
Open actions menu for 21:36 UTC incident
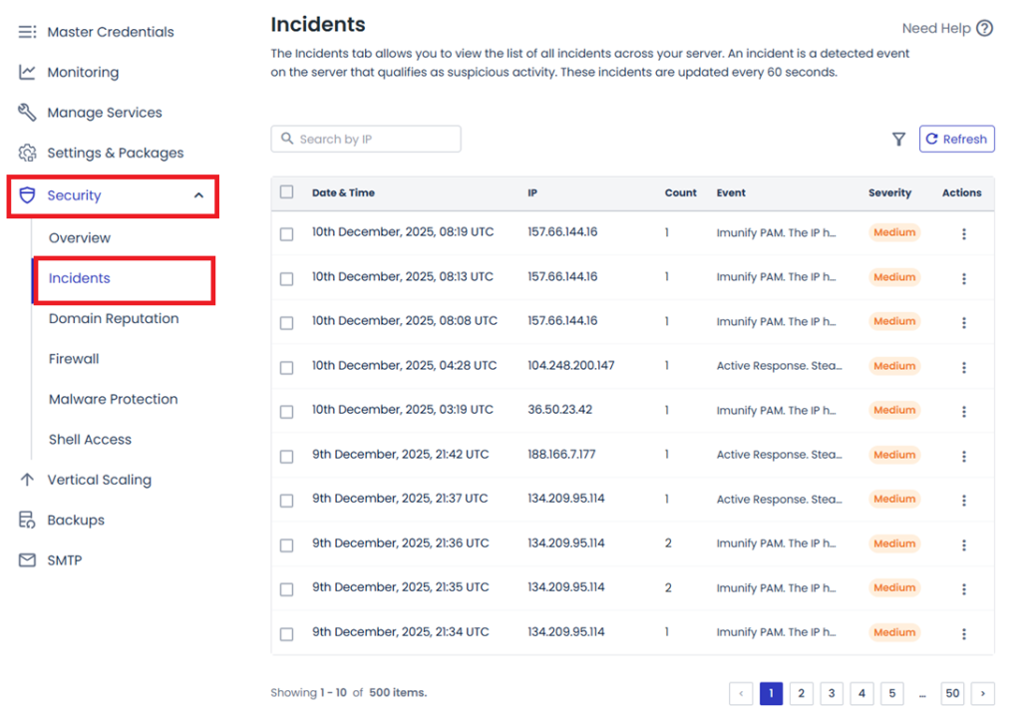pyautogui.click(x=964, y=545)
